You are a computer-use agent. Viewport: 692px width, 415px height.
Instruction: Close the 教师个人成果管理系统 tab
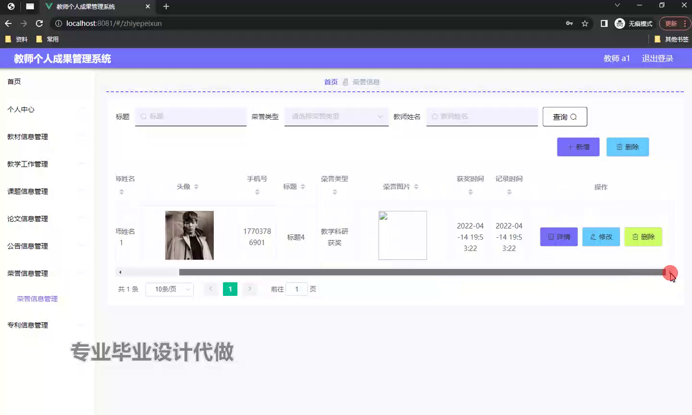(148, 6)
